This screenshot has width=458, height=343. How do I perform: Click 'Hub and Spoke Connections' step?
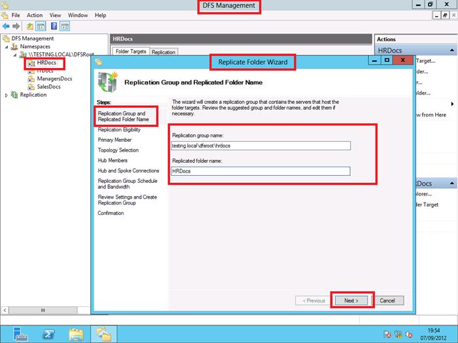pos(128,171)
